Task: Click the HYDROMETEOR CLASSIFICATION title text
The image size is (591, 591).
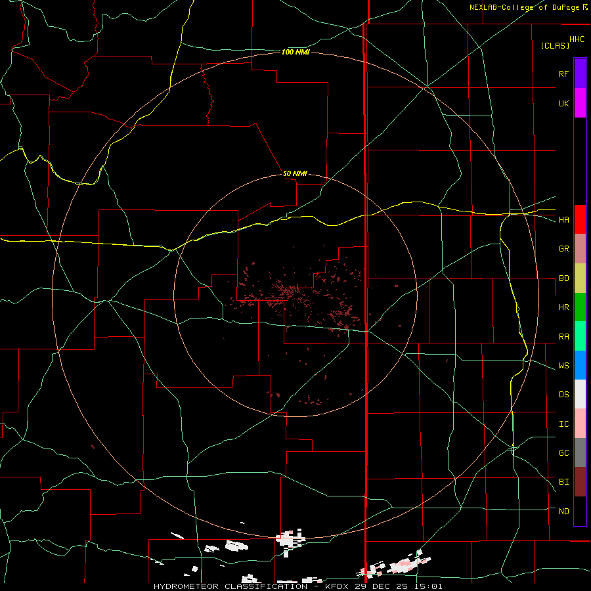Action: click(x=230, y=586)
